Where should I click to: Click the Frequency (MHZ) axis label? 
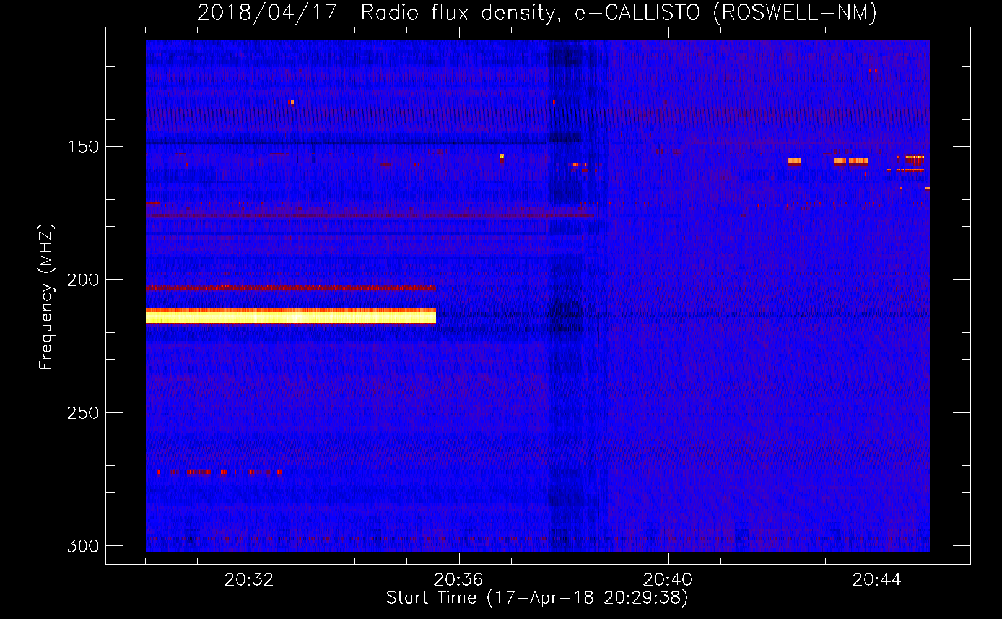click(x=46, y=297)
